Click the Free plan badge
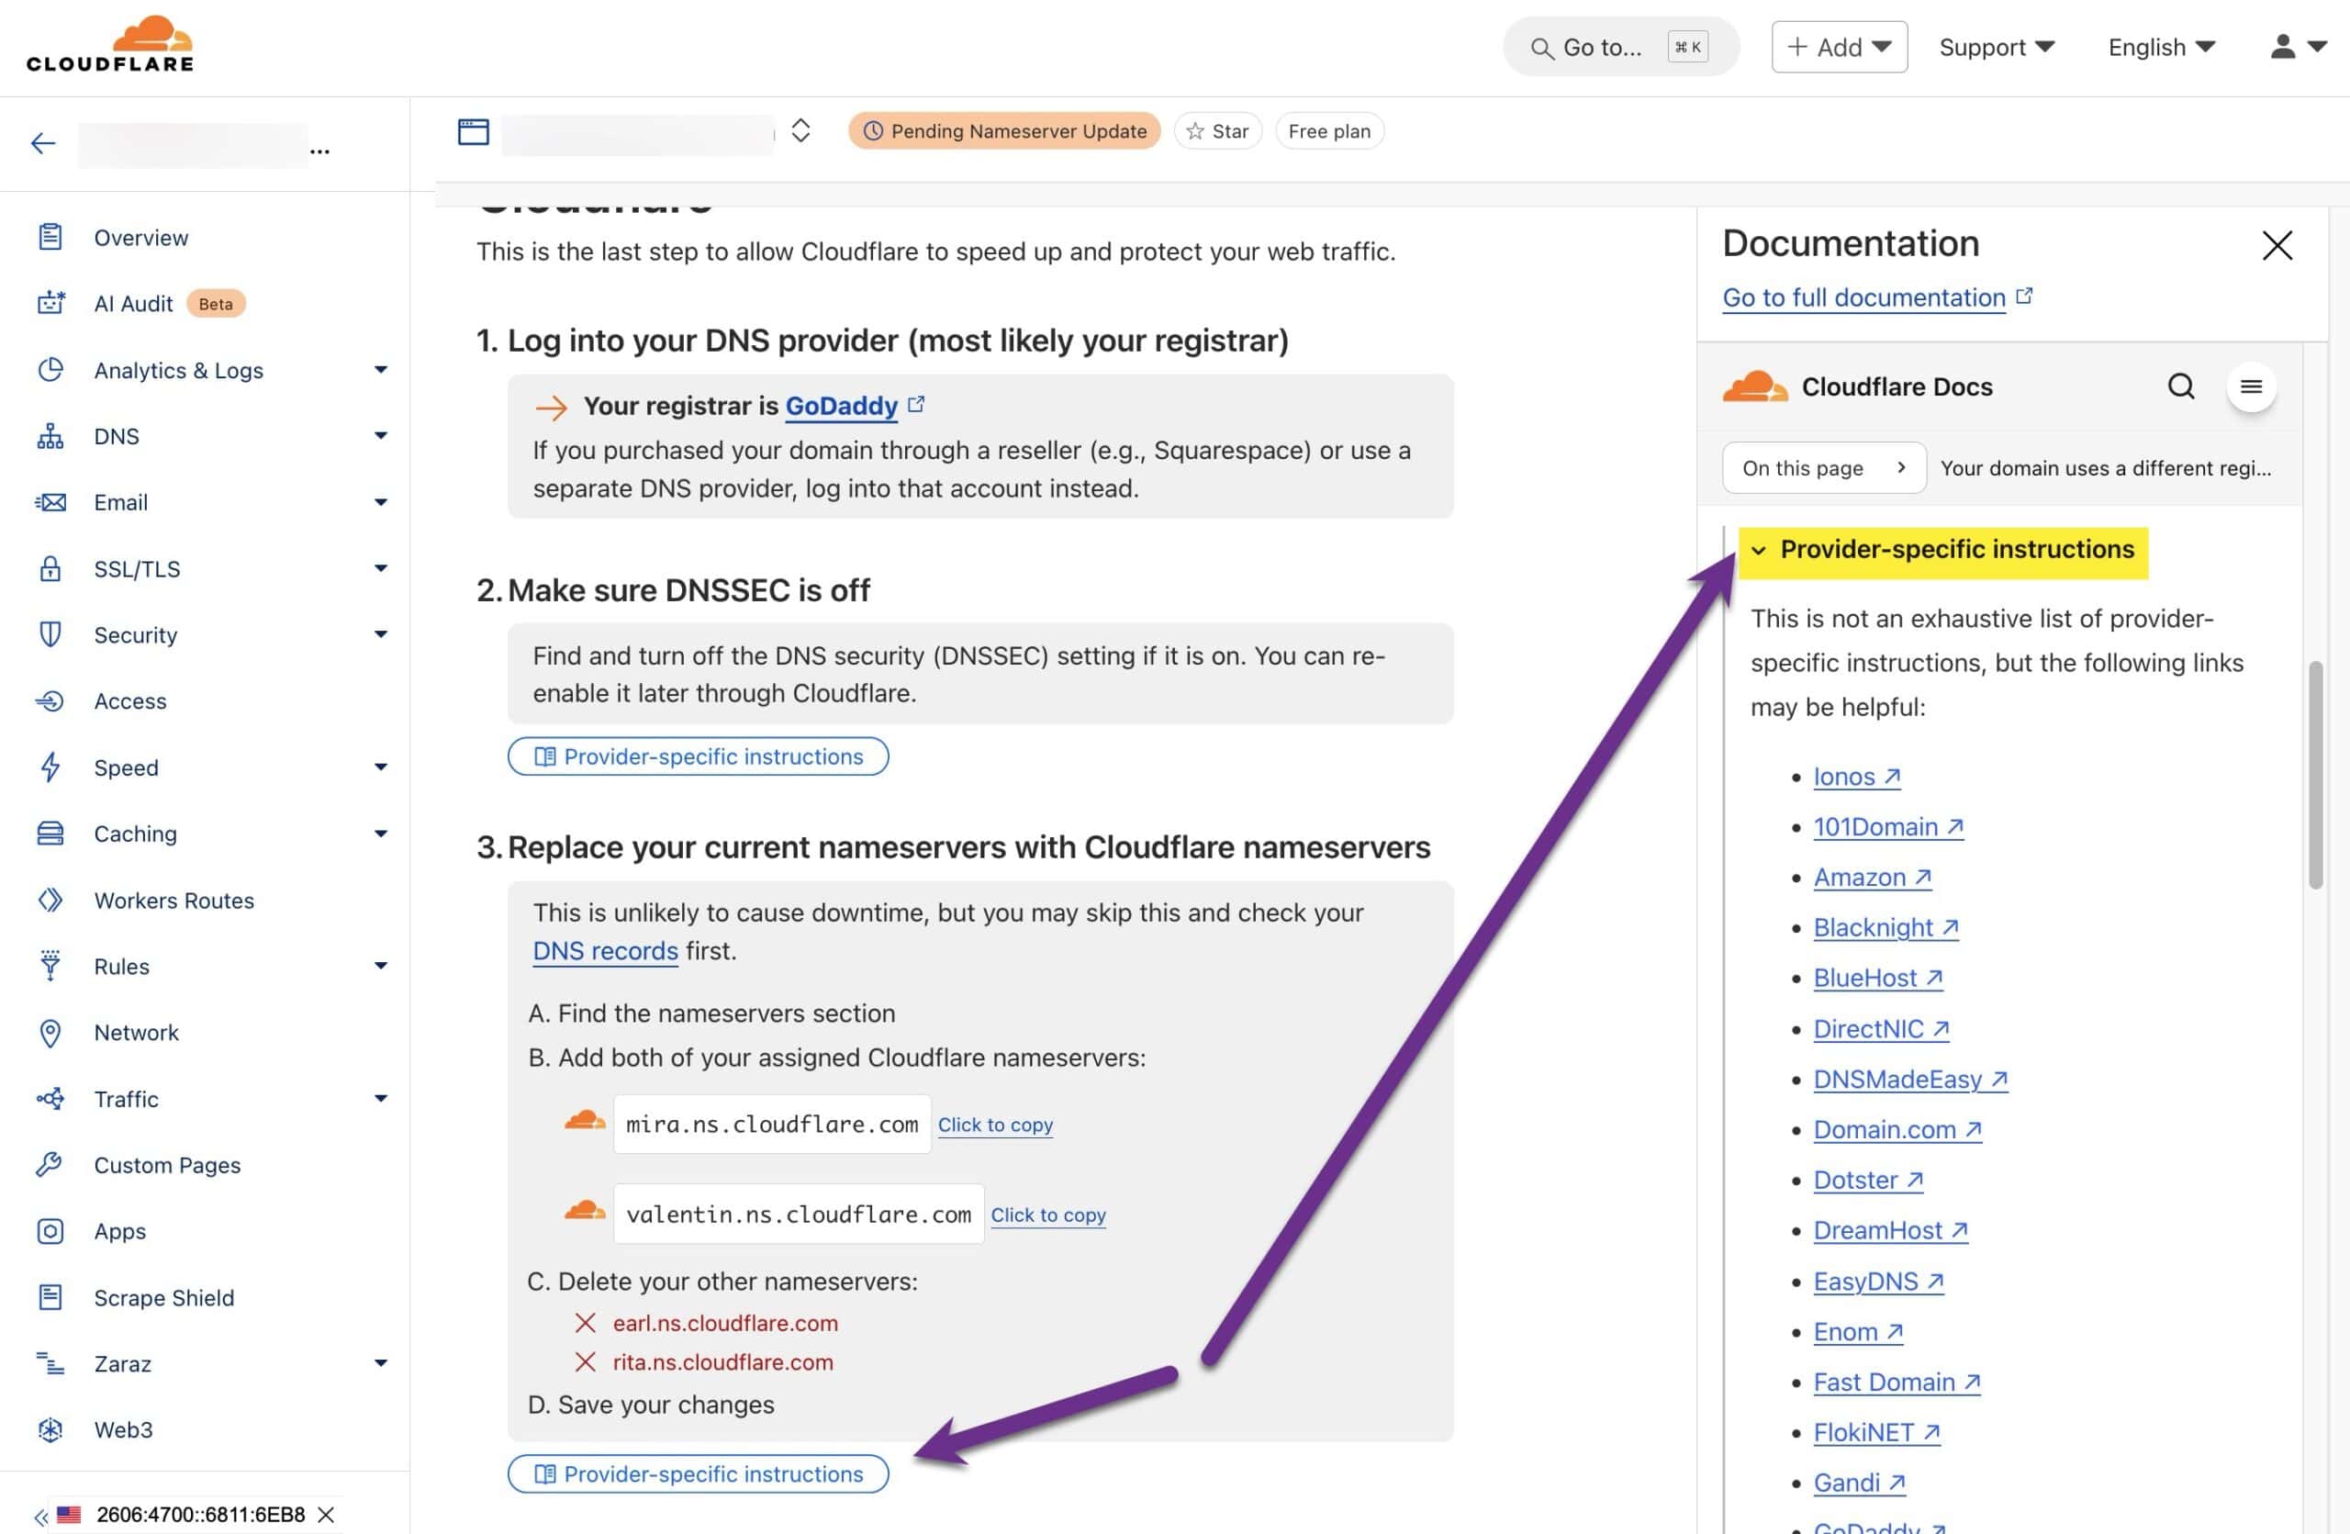Screen dimensions: 2350x1534 pyautogui.click(x=1329, y=131)
